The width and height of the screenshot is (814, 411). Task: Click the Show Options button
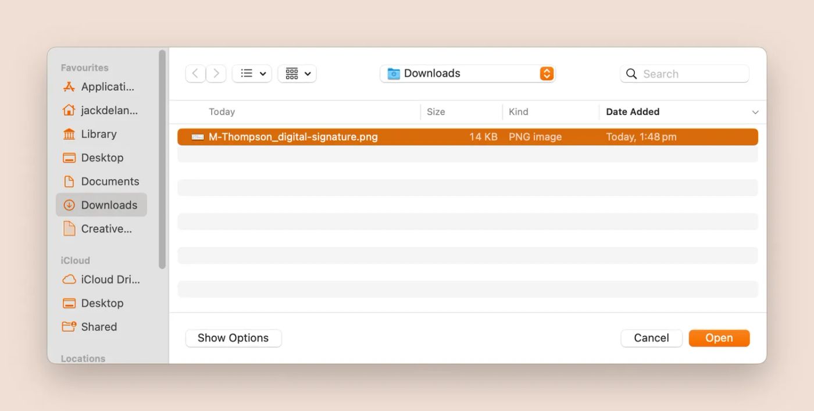[233, 338]
